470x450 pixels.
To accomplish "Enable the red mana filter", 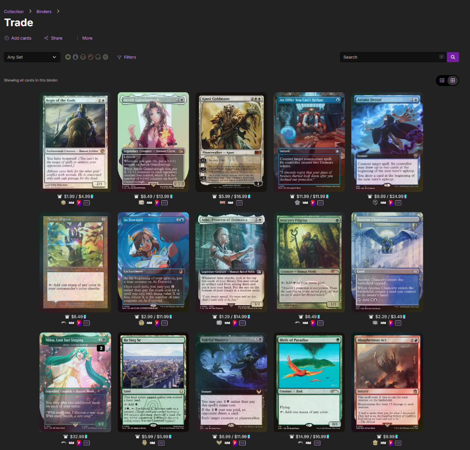I will click(90, 57).
